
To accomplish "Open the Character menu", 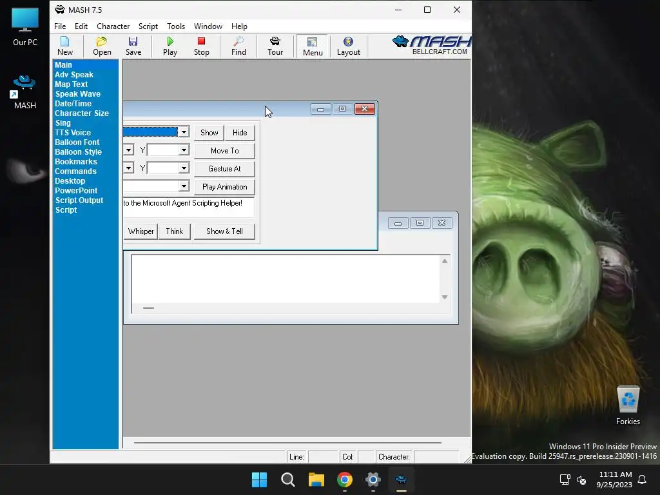I will [113, 26].
